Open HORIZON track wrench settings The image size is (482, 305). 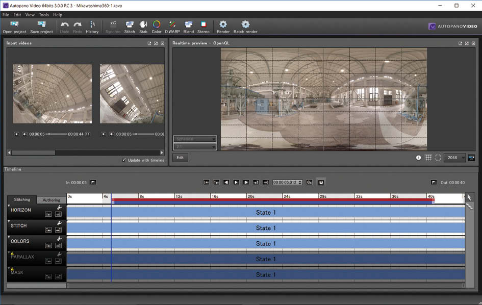pyautogui.click(x=59, y=208)
